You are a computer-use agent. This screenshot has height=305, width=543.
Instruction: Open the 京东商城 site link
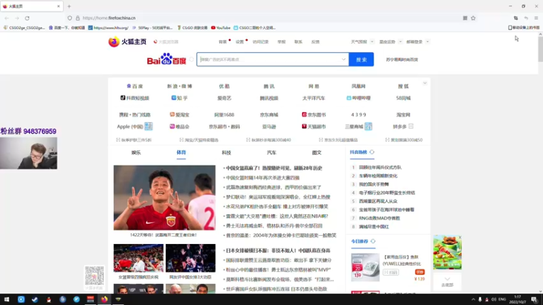click(269, 115)
